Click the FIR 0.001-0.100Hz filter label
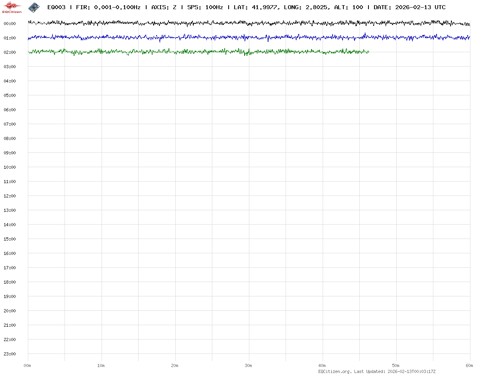The image size is (478, 375). 108,8
